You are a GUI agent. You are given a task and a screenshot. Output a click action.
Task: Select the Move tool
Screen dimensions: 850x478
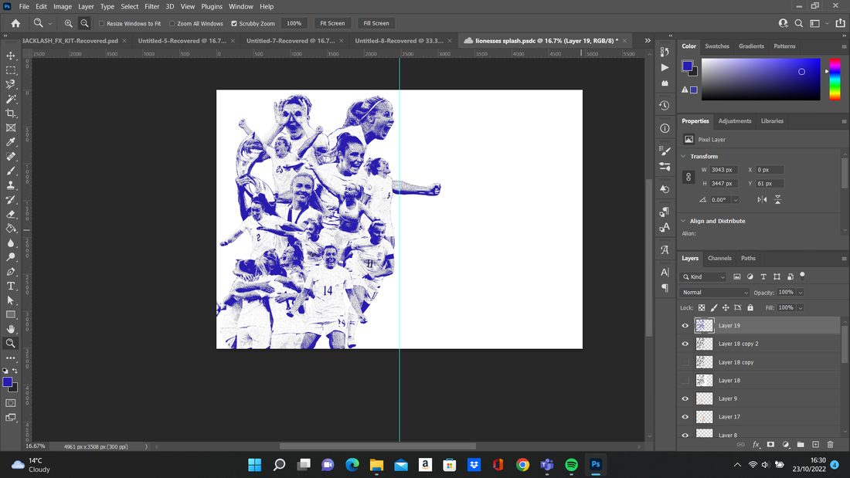[x=11, y=56]
